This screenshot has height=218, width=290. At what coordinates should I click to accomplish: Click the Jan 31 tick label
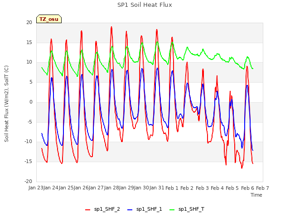[157, 188]
